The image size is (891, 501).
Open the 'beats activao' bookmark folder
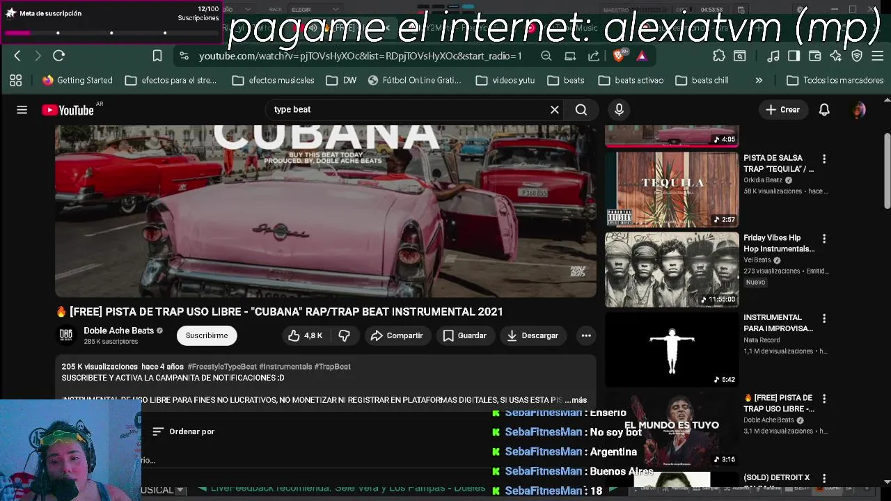tap(631, 80)
